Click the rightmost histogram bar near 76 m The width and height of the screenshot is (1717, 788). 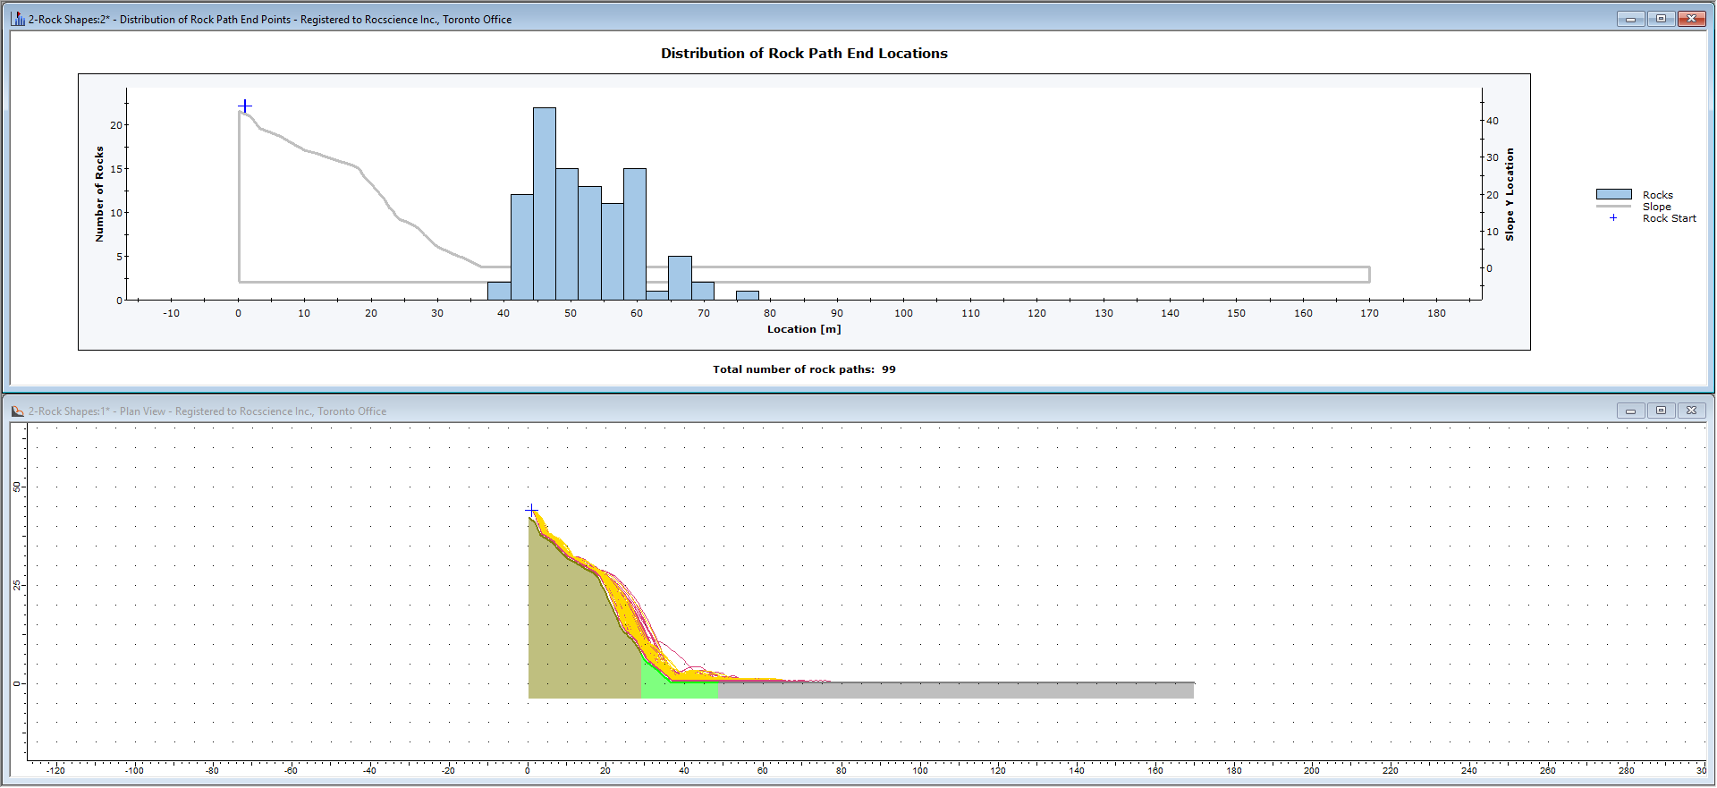(x=748, y=295)
